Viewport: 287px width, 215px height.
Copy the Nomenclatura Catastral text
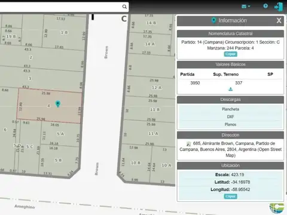pos(230,54)
